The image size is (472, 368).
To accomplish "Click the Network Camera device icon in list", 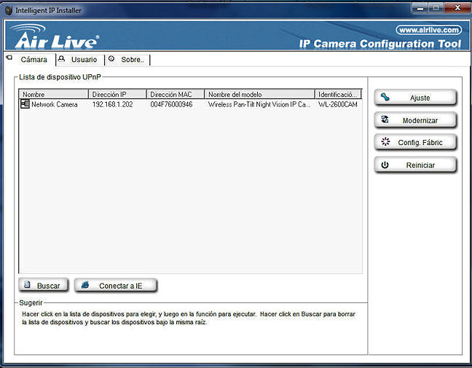I will [x=25, y=104].
